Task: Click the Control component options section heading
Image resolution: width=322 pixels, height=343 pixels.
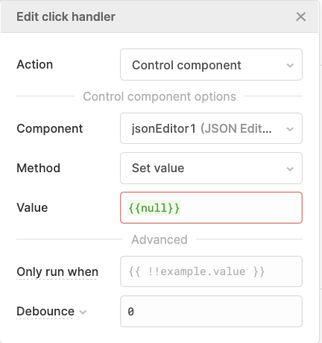Action: tap(160, 96)
